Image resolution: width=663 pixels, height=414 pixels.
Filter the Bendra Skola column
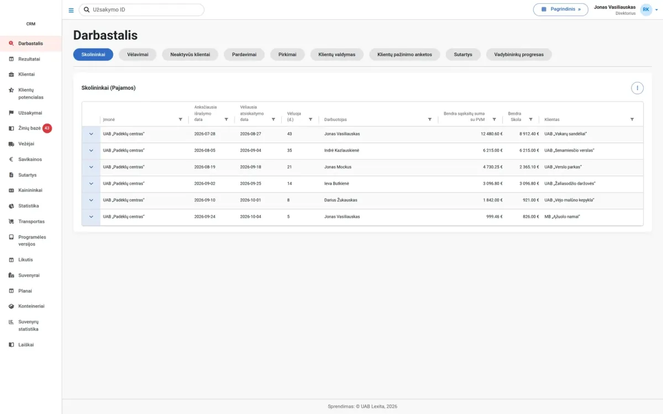pyautogui.click(x=530, y=119)
